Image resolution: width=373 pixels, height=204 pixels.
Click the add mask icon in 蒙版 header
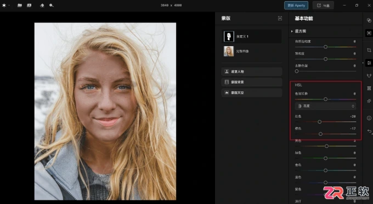click(280, 18)
